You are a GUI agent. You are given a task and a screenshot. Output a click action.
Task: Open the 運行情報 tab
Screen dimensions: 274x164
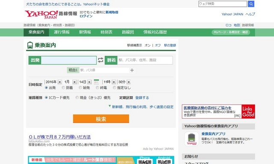coord(62,32)
